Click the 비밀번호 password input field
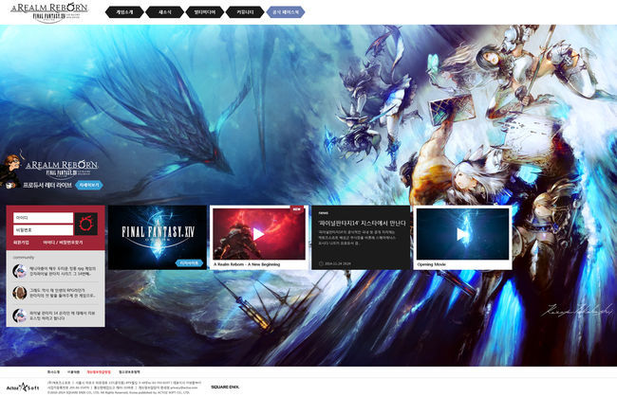 click(x=43, y=229)
